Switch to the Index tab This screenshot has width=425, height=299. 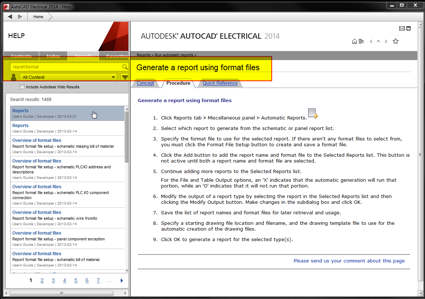point(53,56)
